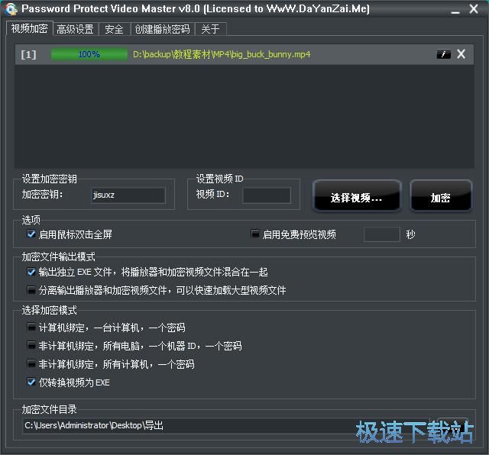Click the 加密 button

click(441, 196)
